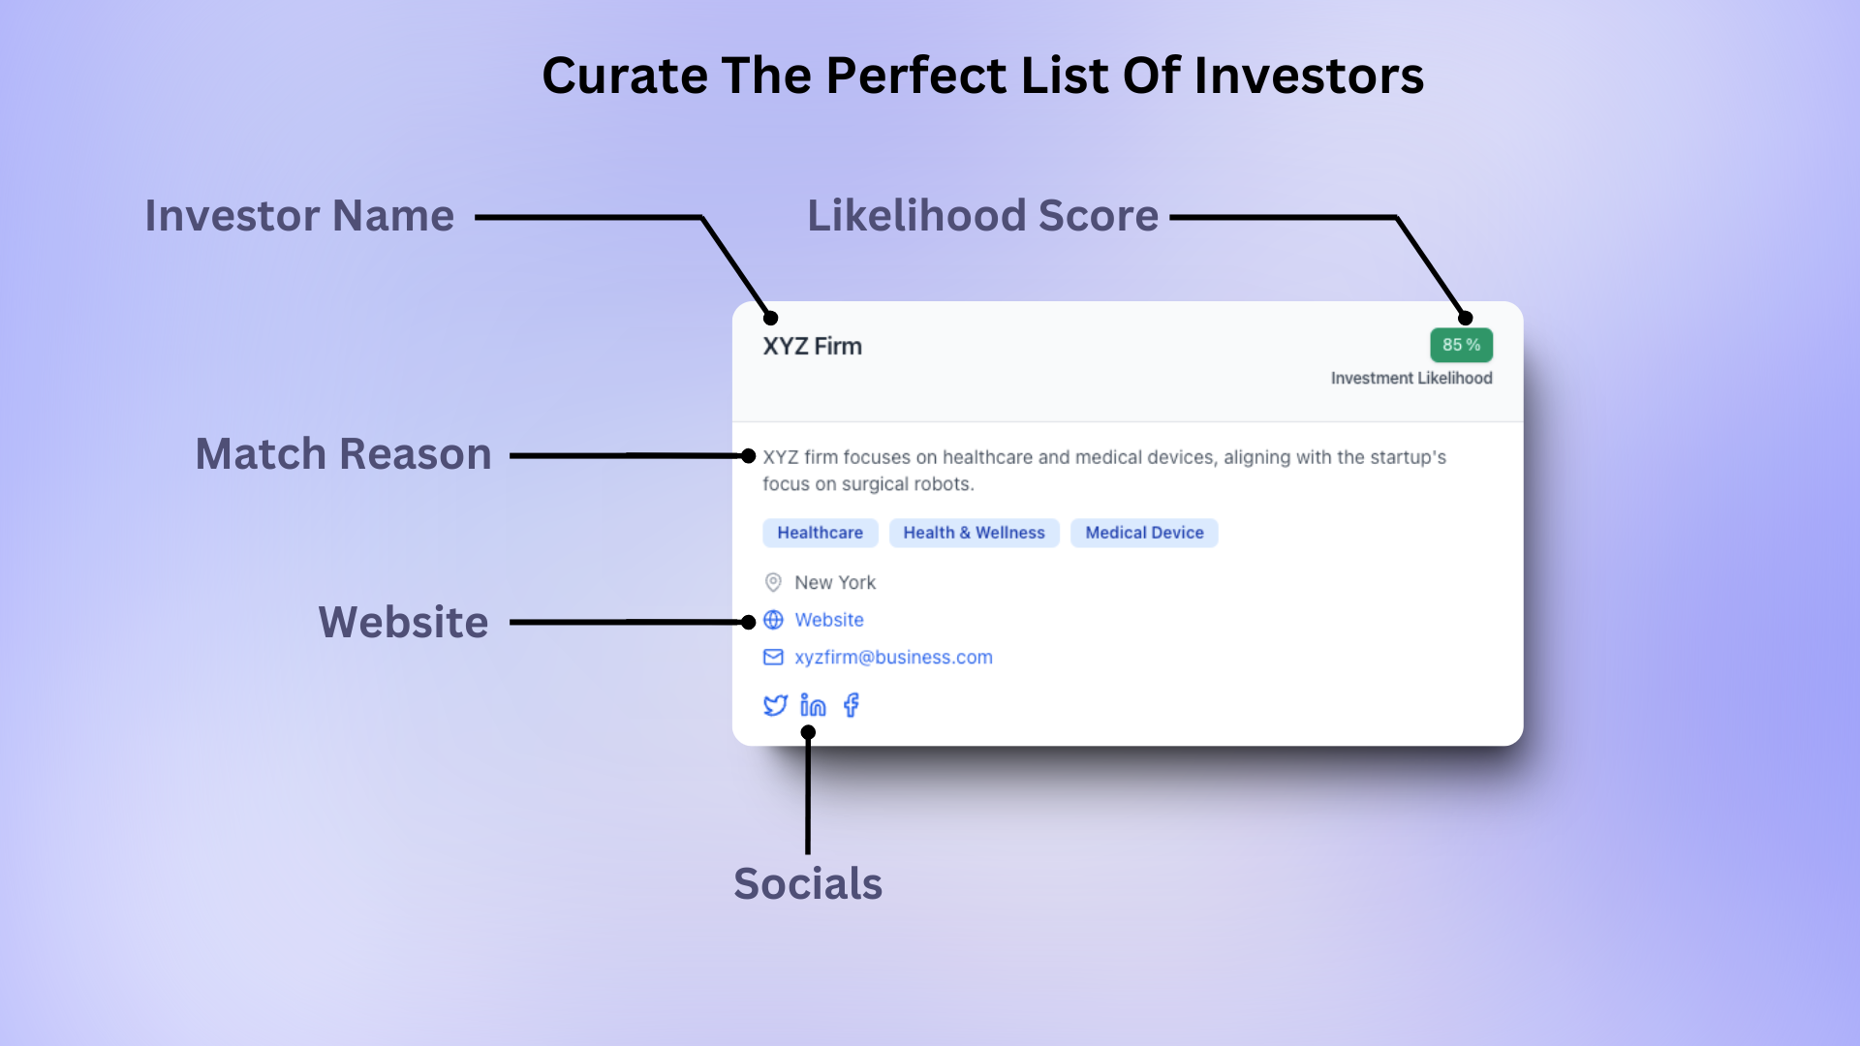Click the location pin icon
This screenshot has width=1860, height=1046.
(773, 582)
